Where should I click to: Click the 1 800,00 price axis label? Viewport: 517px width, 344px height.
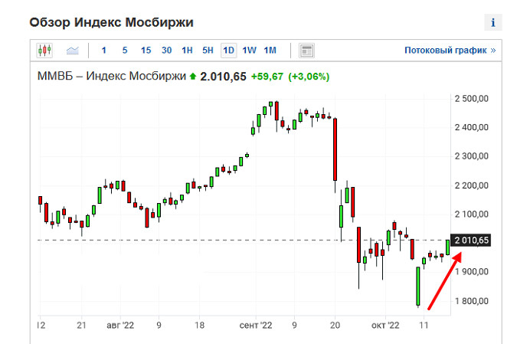pyautogui.click(x=472, y=301)
